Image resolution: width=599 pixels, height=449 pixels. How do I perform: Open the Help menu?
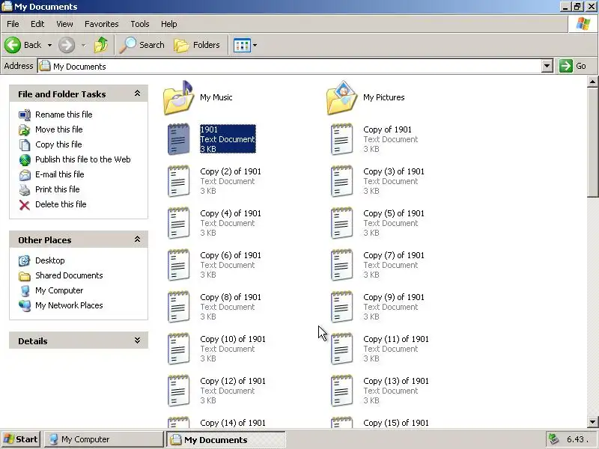(x=169, y=24)
